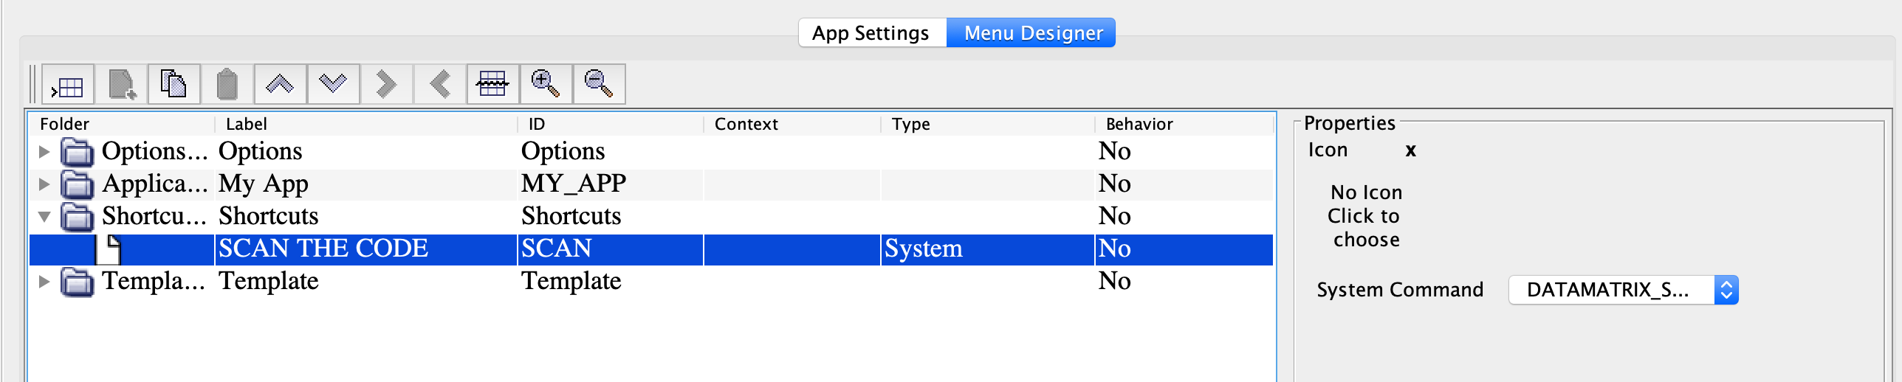Click the delete row toolbar icon

point(492,85)
